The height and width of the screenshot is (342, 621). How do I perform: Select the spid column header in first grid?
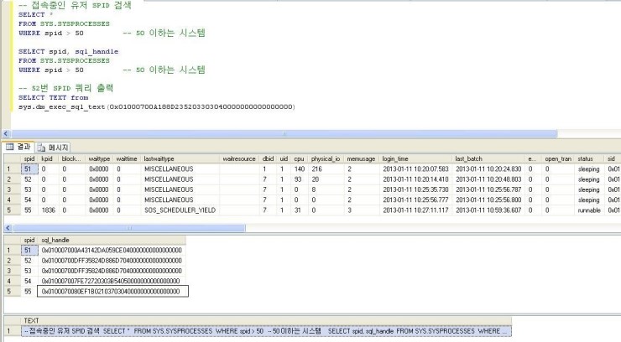[x=29, y=158]
